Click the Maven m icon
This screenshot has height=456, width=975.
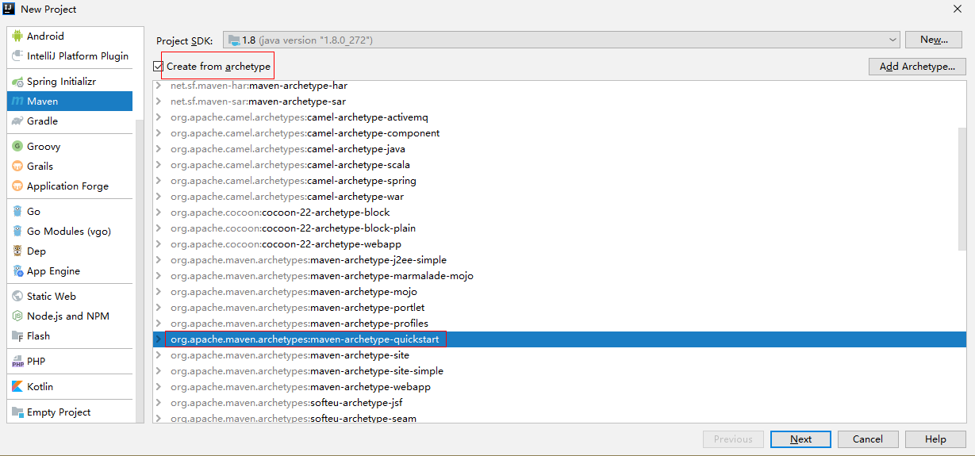click(18, 102)
